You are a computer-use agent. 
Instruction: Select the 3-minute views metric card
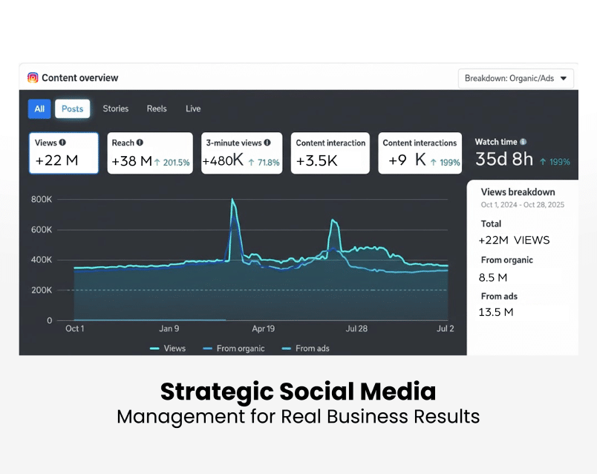241,153
